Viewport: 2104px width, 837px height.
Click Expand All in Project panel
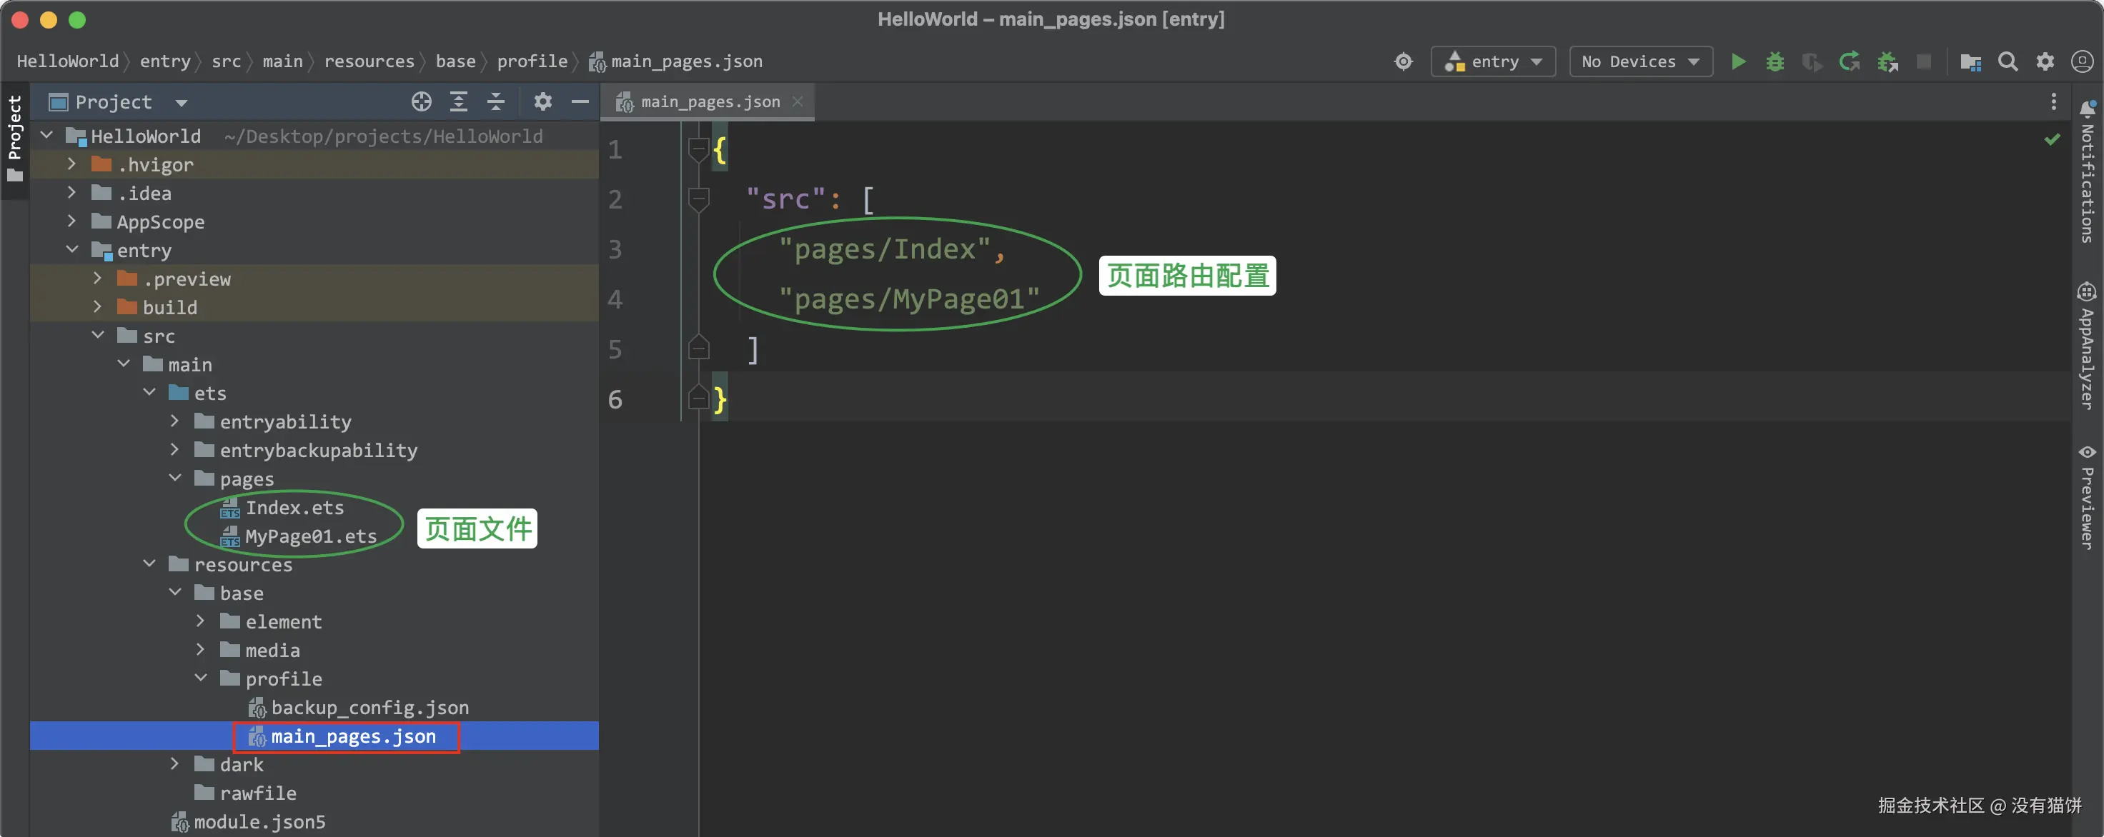click(x=458, y=102)
